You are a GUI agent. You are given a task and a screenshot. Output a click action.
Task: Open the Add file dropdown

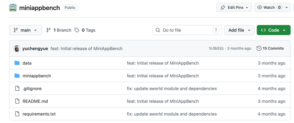[x=239, y=30]
